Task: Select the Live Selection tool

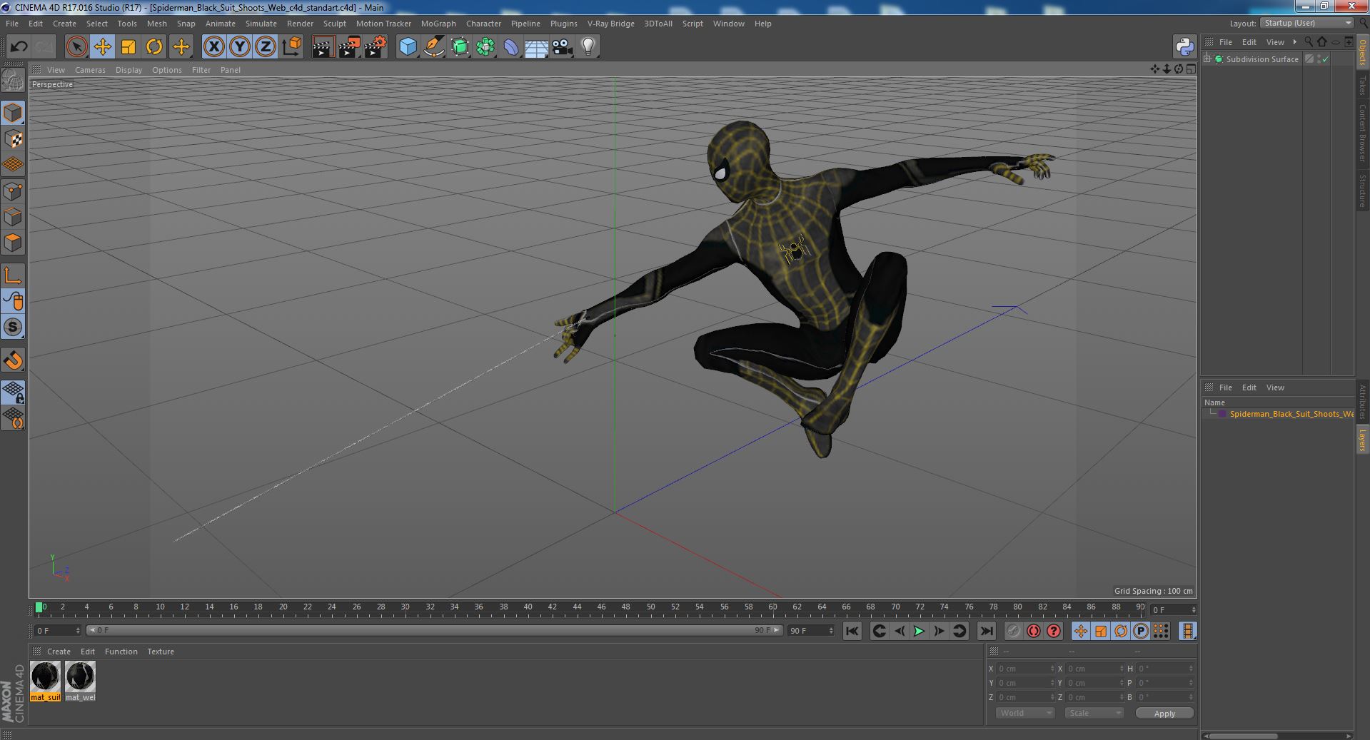Action: point(76,47)
